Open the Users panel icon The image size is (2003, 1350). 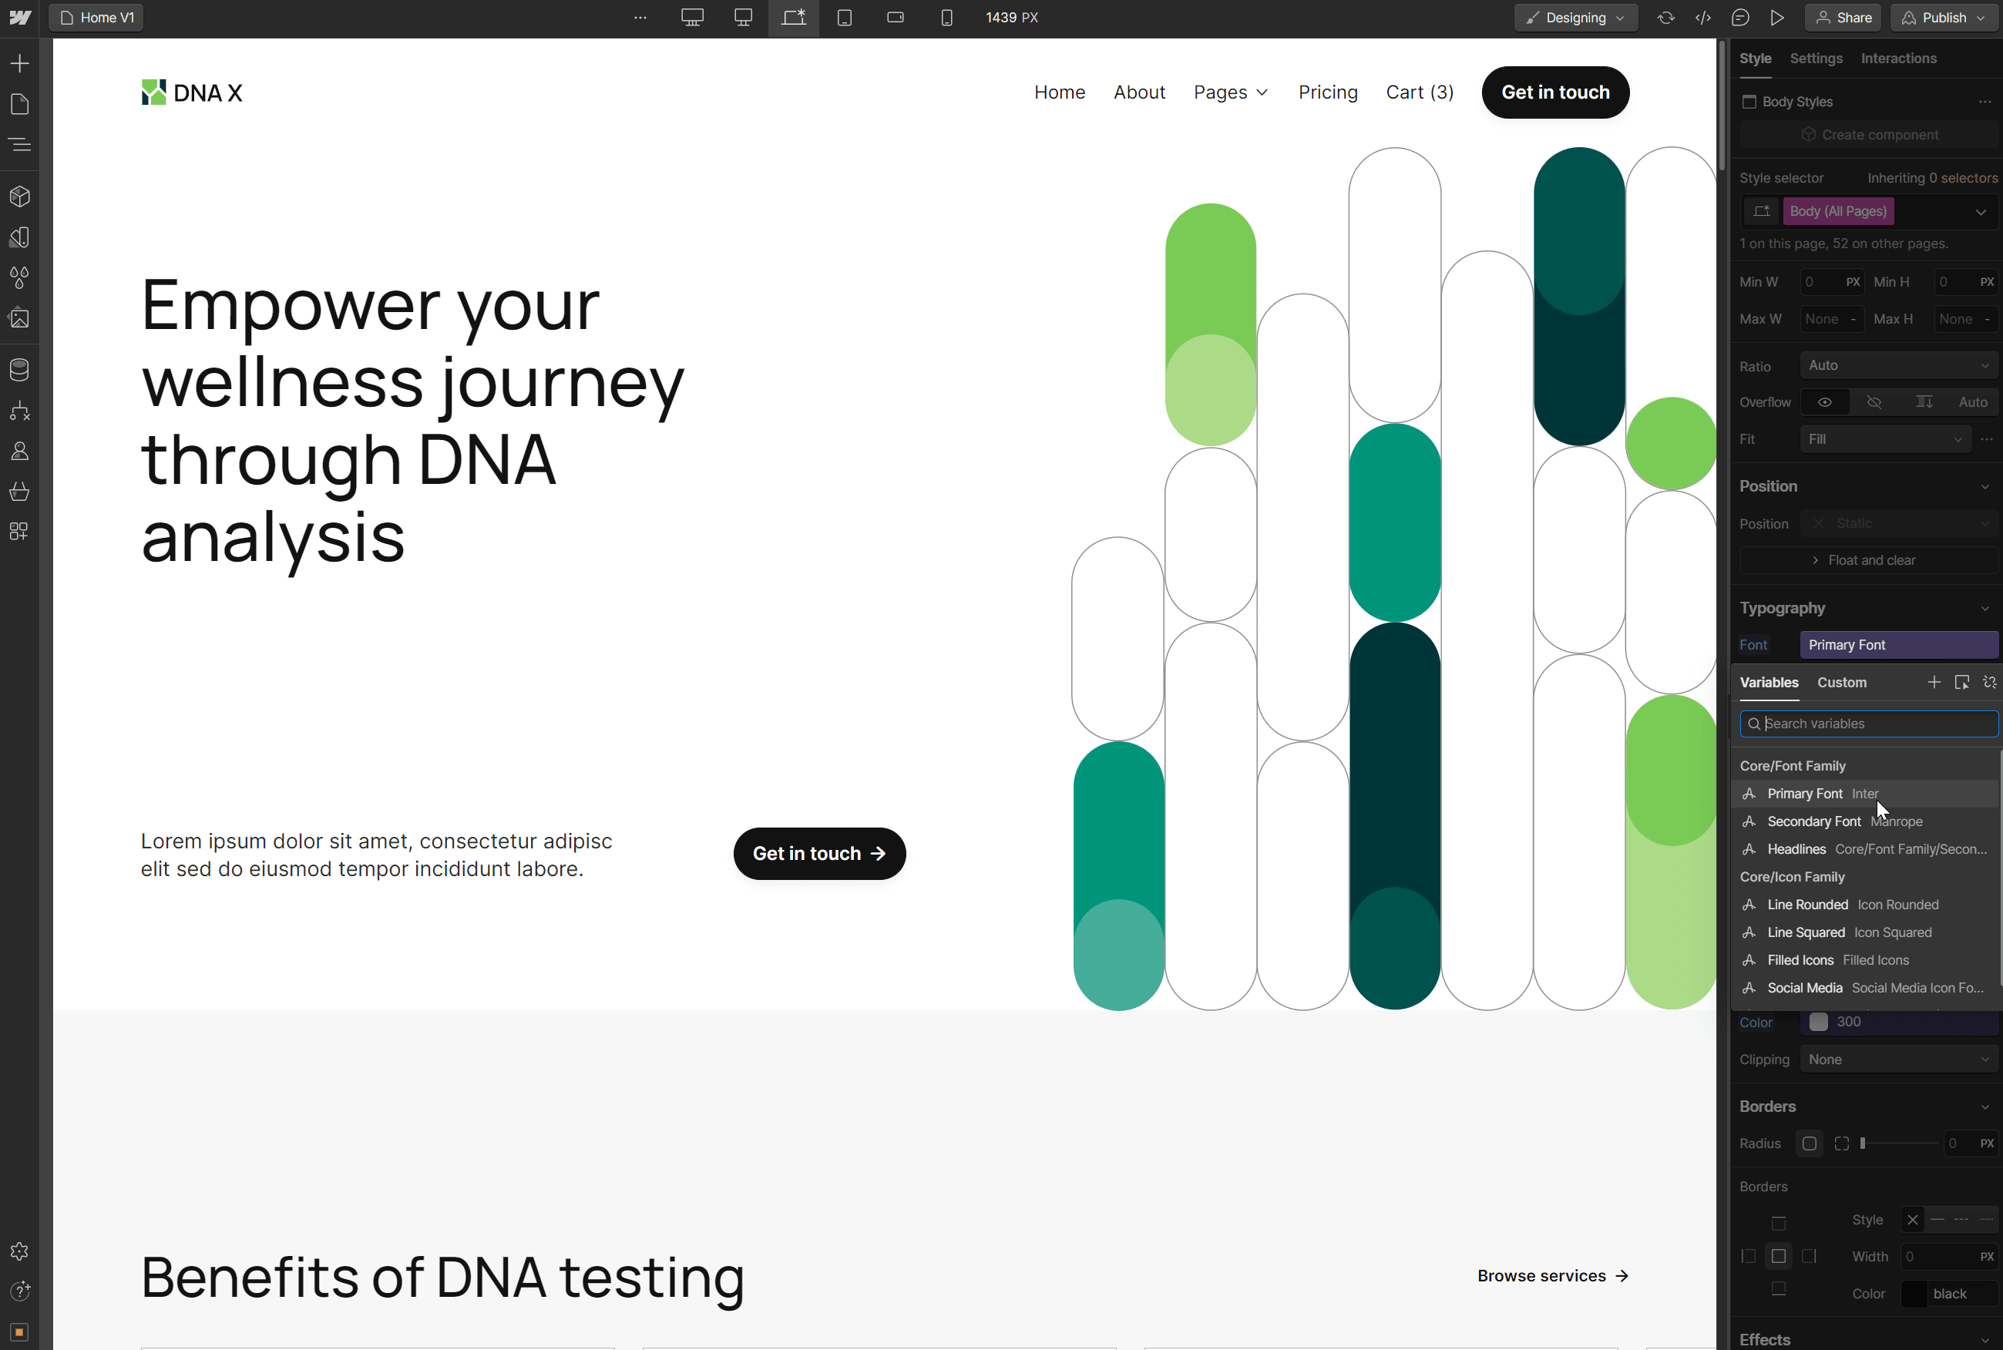pos(19,451)
